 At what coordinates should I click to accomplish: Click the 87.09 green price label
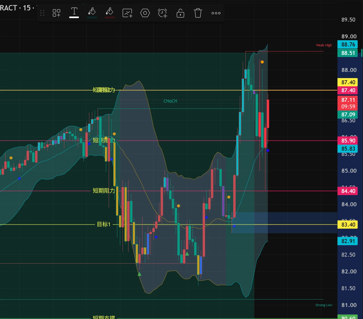pos(348,115)
